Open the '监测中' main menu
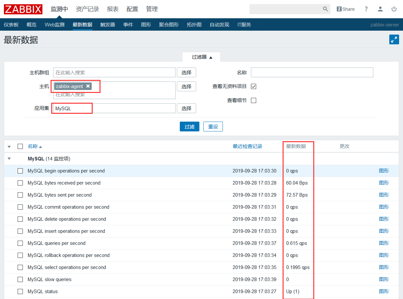Image resolution: width=403 pixels, height=299 pixels. 59,9
